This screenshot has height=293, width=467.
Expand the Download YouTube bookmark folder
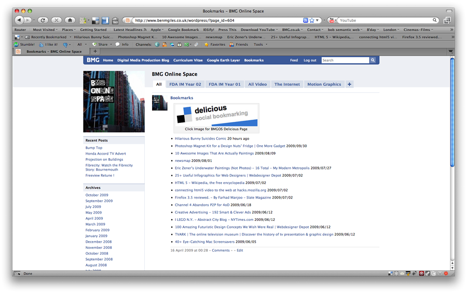click(x=259, y=30)
